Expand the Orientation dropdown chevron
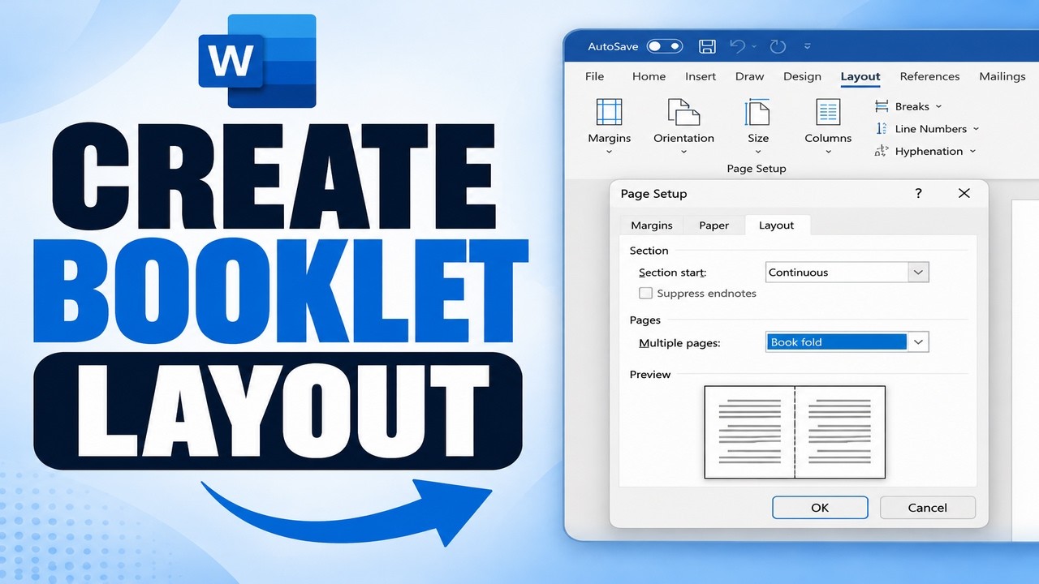 (683, 152)
